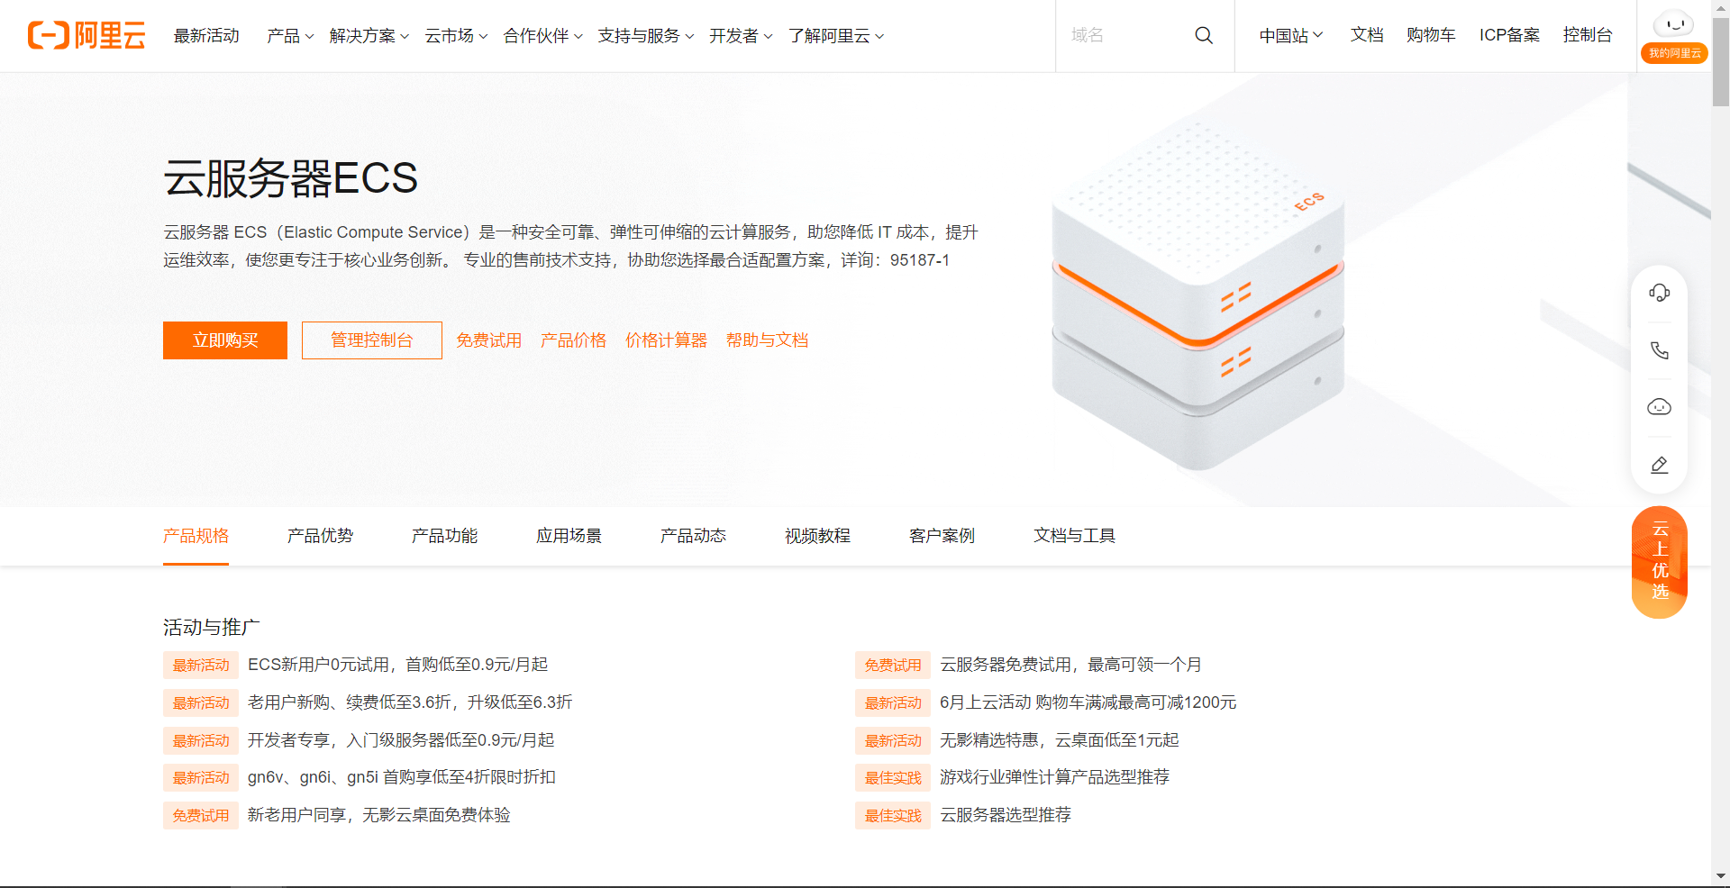Click the 我的阿里云 avatar icon
Viewport: 1730px width, 888px height.
1674,36
